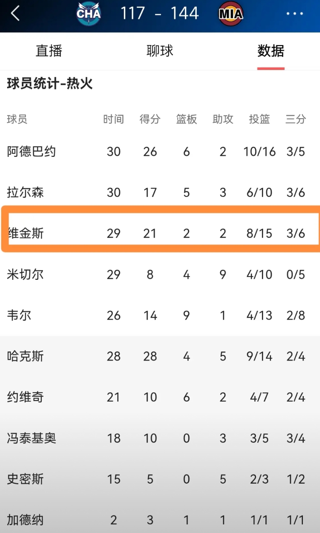The height and width of the screenshot is (533, 320).
Task: Tap the Charlotte Hornets team logo
Action: pos(89,14)
